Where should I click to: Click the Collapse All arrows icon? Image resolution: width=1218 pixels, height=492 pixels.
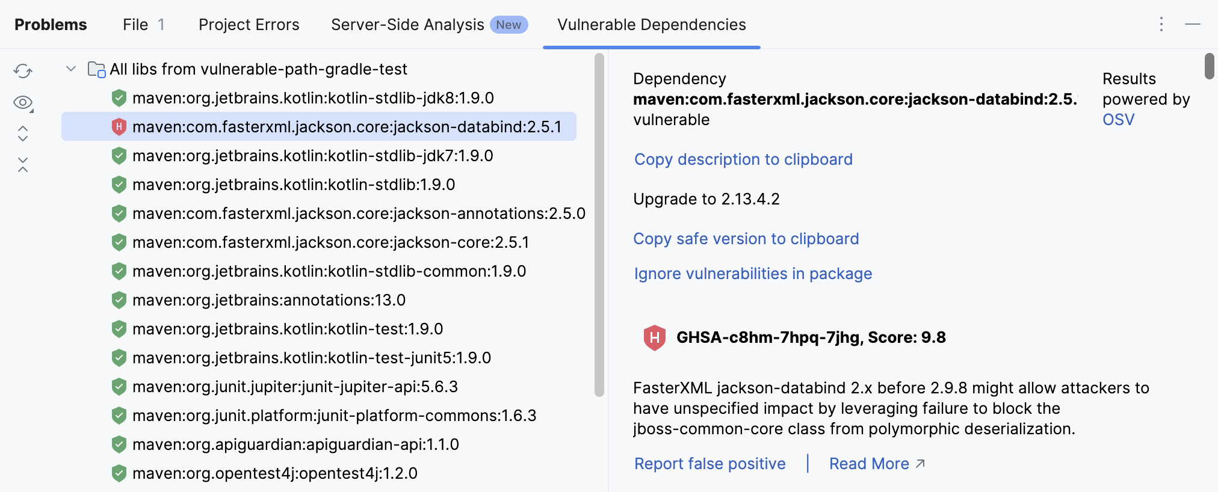tap(23, 165)
